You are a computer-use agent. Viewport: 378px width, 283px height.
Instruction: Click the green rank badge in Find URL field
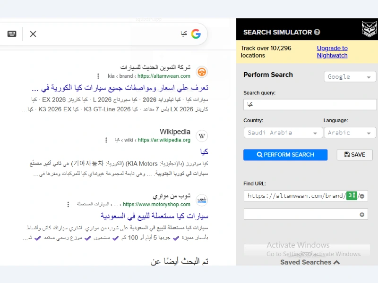[x=352, y=195]
